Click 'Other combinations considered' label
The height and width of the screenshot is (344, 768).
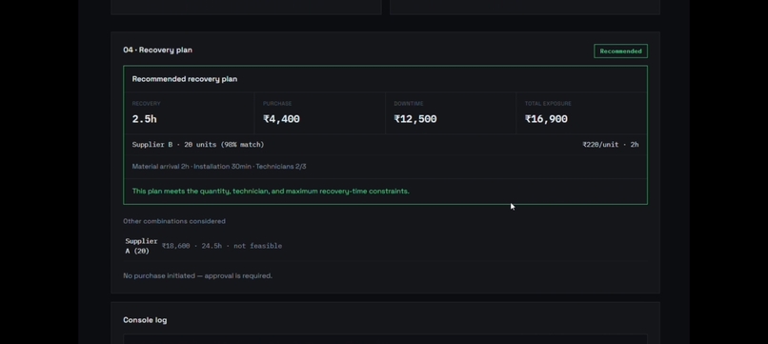point(174,221)
